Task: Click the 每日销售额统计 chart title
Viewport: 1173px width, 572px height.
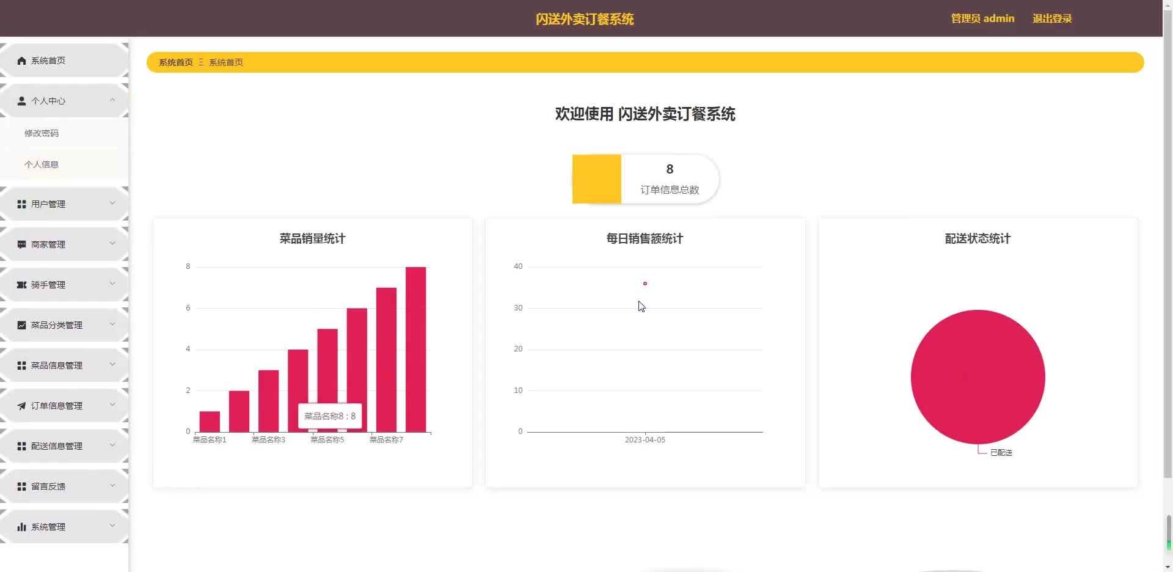Action: click(x=645, y=239)
